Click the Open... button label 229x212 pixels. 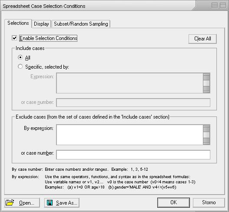coord(27,203)
